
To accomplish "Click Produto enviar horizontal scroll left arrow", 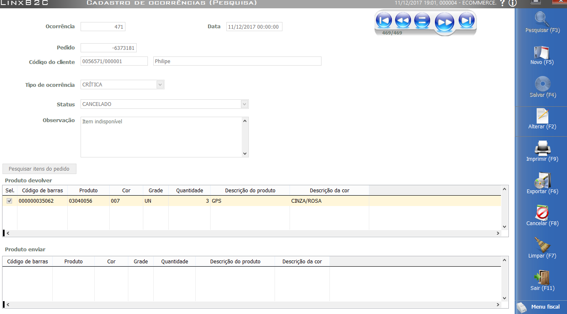I will pos(7,304).
